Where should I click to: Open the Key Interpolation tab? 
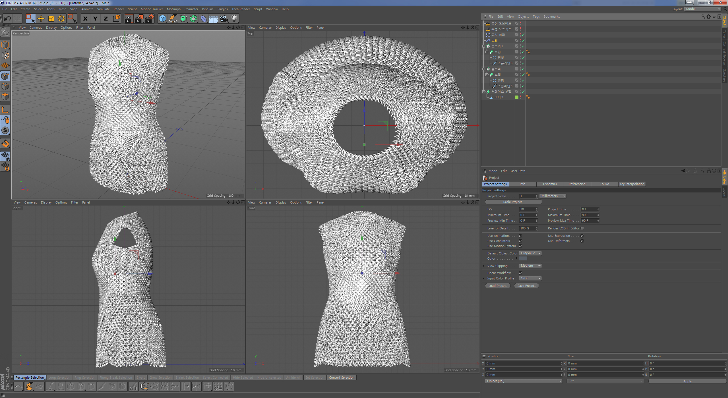point(632,184)
